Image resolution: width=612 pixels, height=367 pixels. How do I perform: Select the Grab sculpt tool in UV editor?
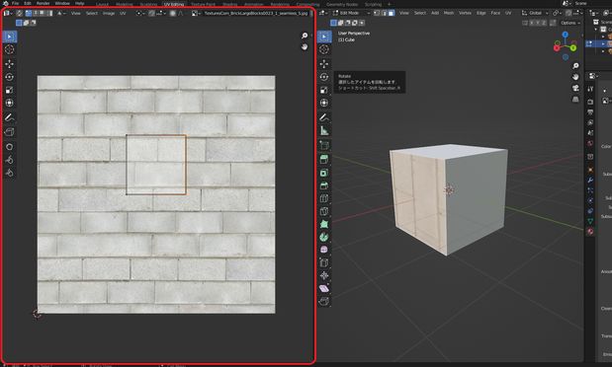click(x=9, y=146)
